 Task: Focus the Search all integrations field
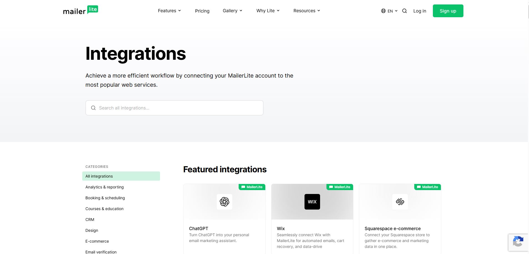click(174, 108)
